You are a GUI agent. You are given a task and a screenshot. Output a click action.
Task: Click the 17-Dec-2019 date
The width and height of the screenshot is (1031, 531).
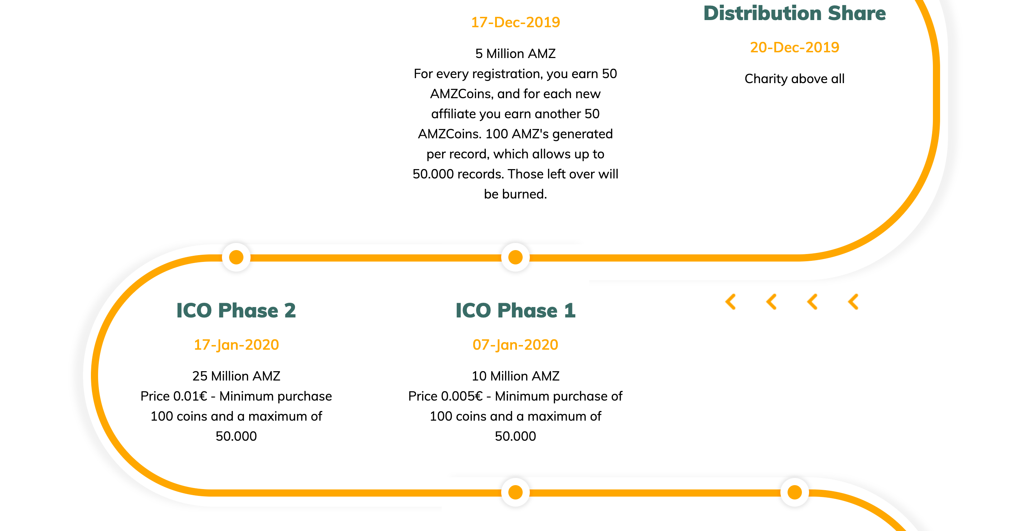tap(515, 23)
